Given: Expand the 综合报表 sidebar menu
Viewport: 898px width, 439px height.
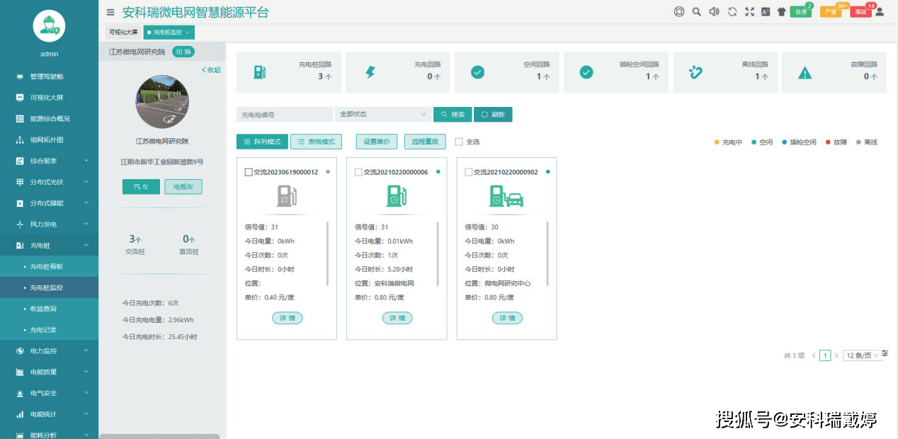Looking at the screenshot, I should 49,161.
